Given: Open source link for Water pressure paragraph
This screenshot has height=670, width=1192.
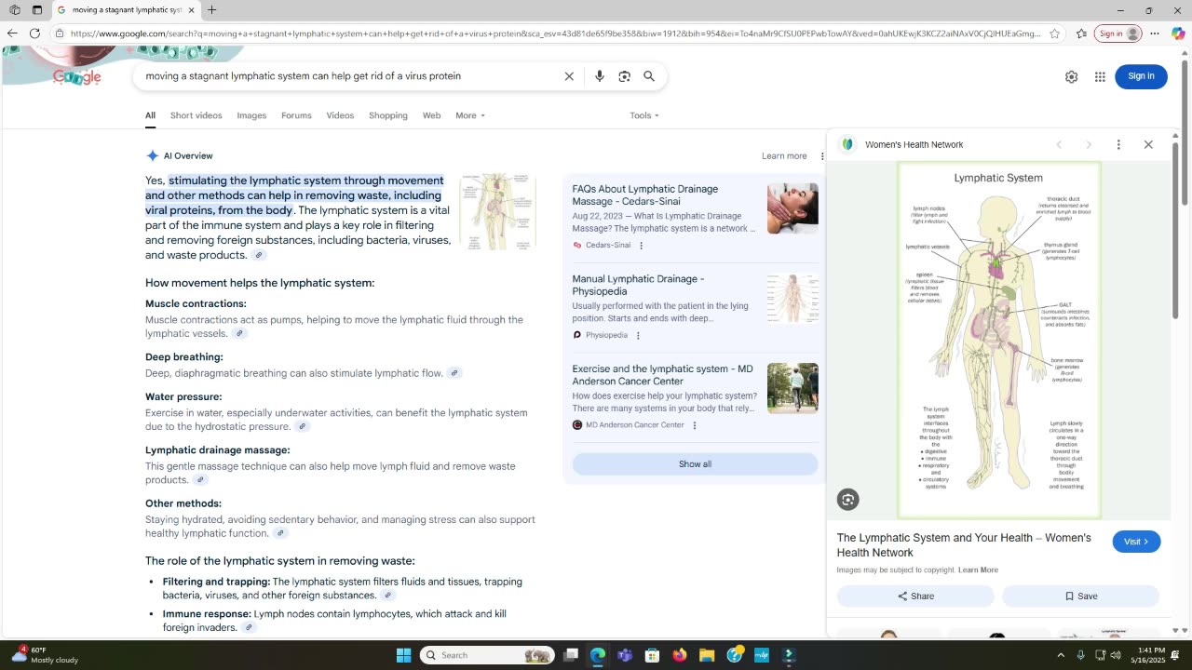Looking at the screenshot, I should (x=302, y=427).
